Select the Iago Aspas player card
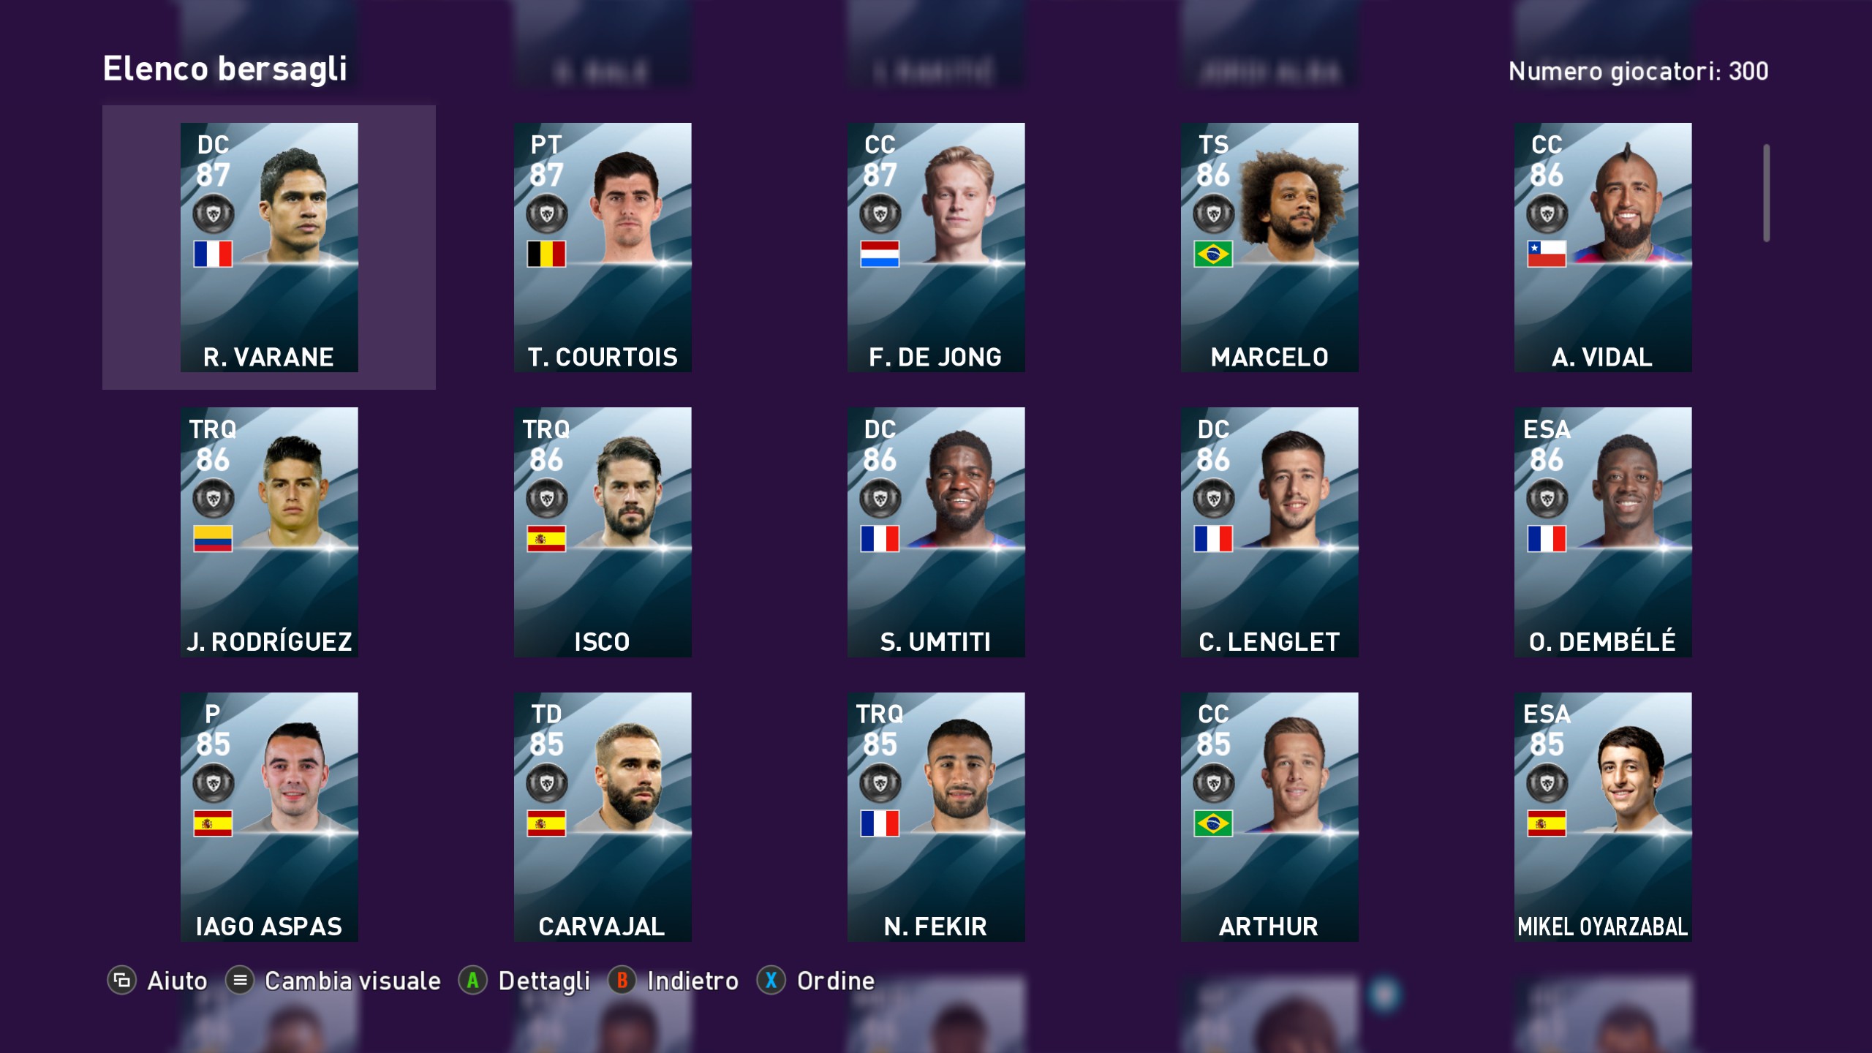This screenshot has height=1053, width=1872. [x=269, y=817]
